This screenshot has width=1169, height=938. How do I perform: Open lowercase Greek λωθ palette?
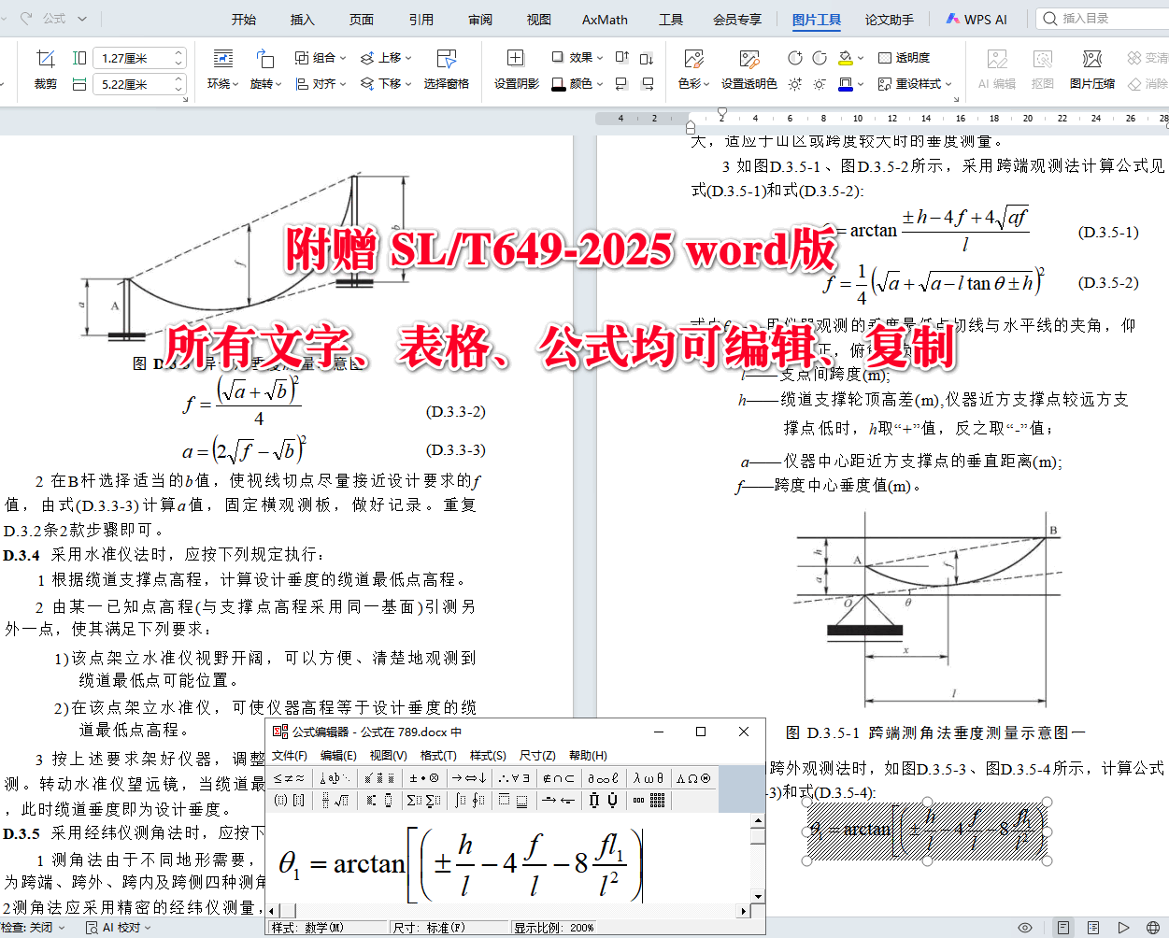coord(649,777)
